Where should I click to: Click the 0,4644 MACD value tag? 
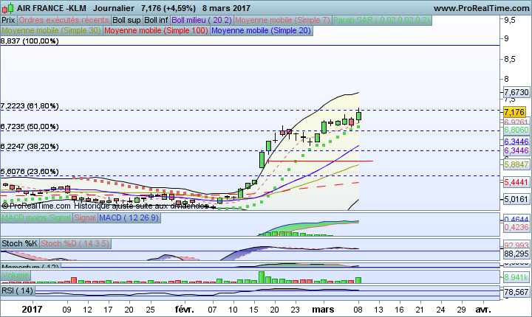click(x=516, y=219)
